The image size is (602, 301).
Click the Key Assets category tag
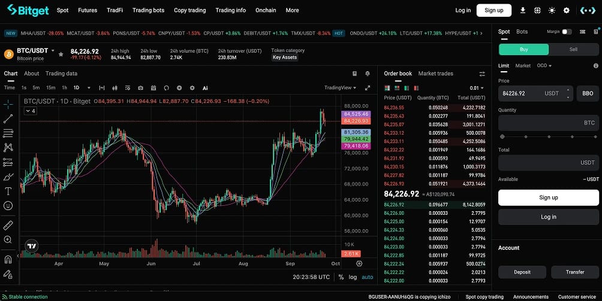[284, 57]
